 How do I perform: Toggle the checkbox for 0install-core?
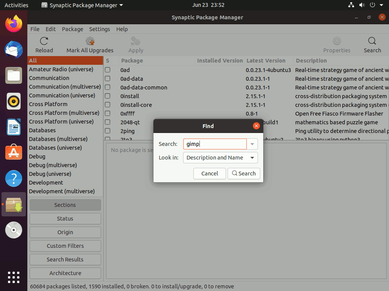(108, 105)
